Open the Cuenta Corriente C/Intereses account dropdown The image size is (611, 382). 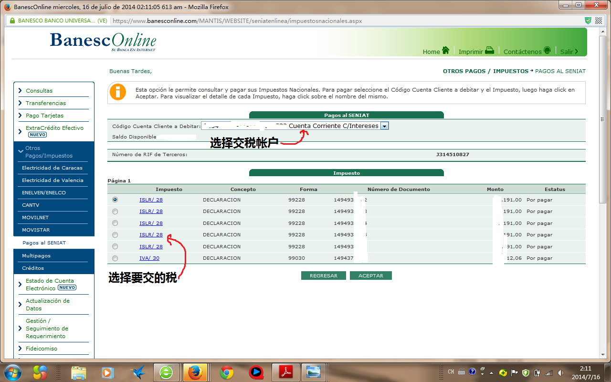point(385,126)
